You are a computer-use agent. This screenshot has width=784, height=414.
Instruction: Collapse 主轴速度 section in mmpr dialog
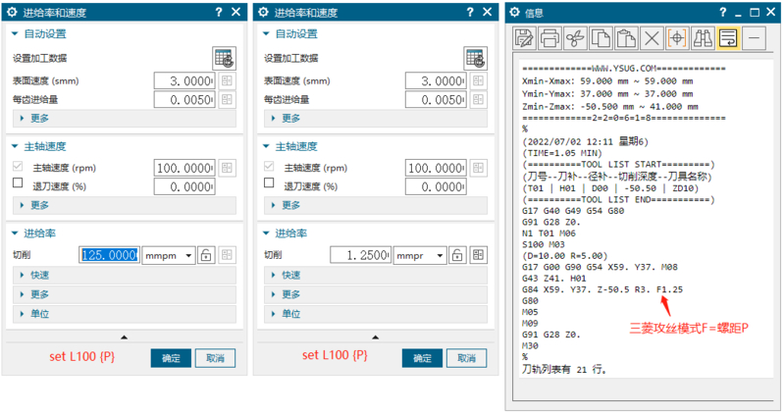coord(266,146)
